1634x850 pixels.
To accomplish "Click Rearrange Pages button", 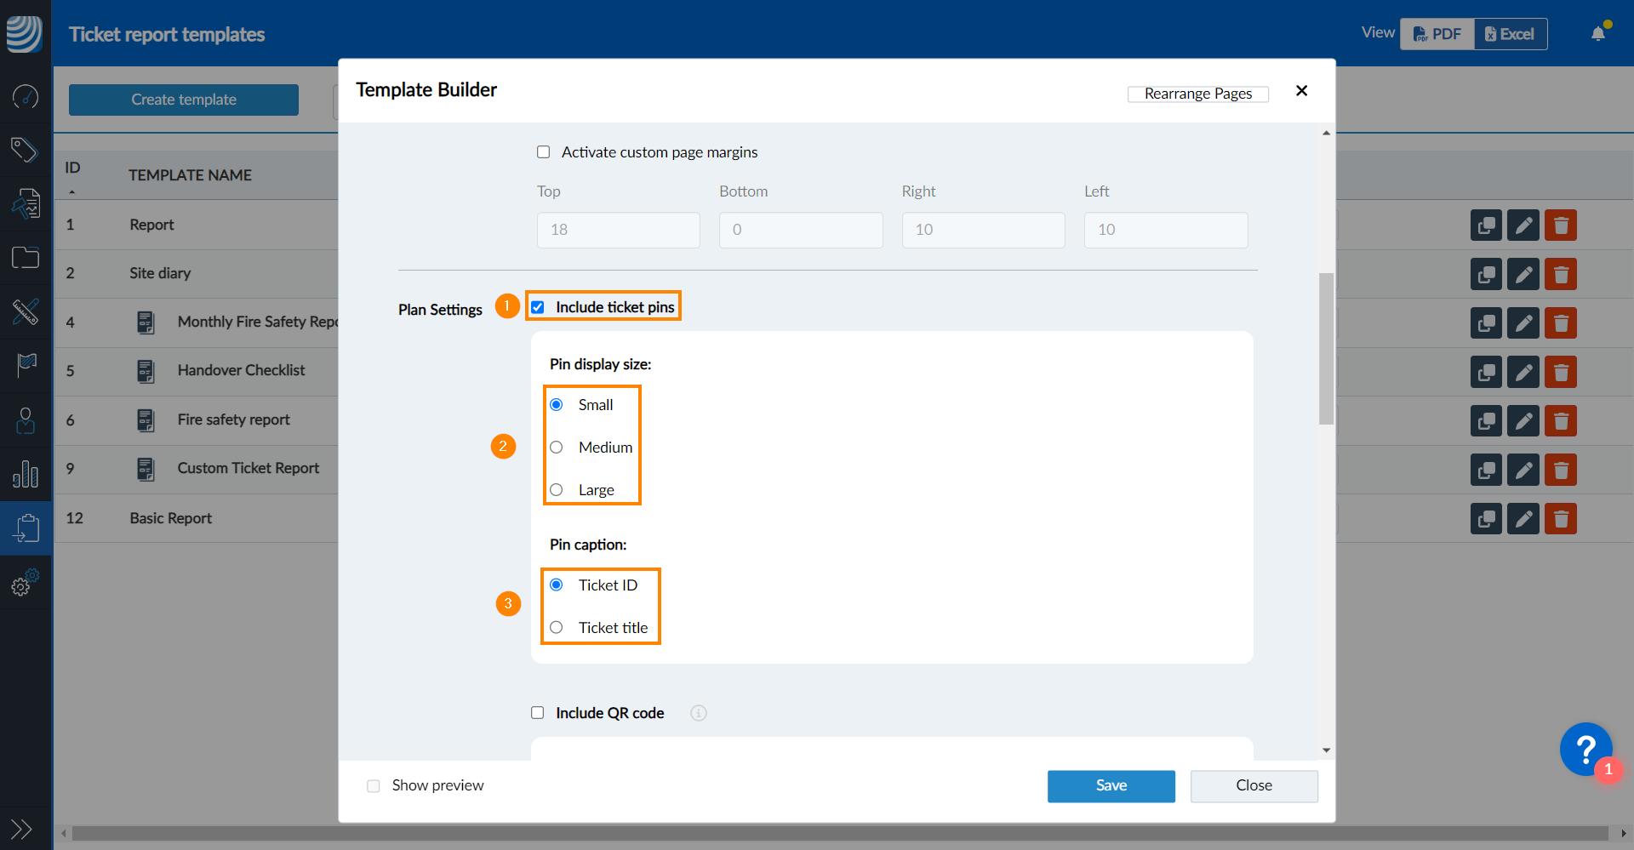I will [x=1197, y=94].
